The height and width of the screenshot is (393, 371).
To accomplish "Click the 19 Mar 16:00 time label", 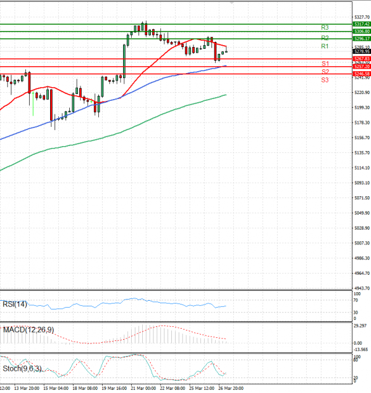I will 114,388.
